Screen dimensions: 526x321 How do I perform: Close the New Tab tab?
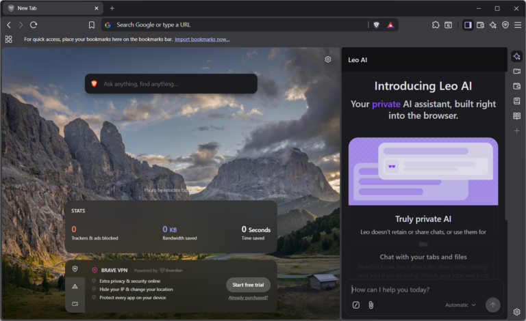coord(97,8)
